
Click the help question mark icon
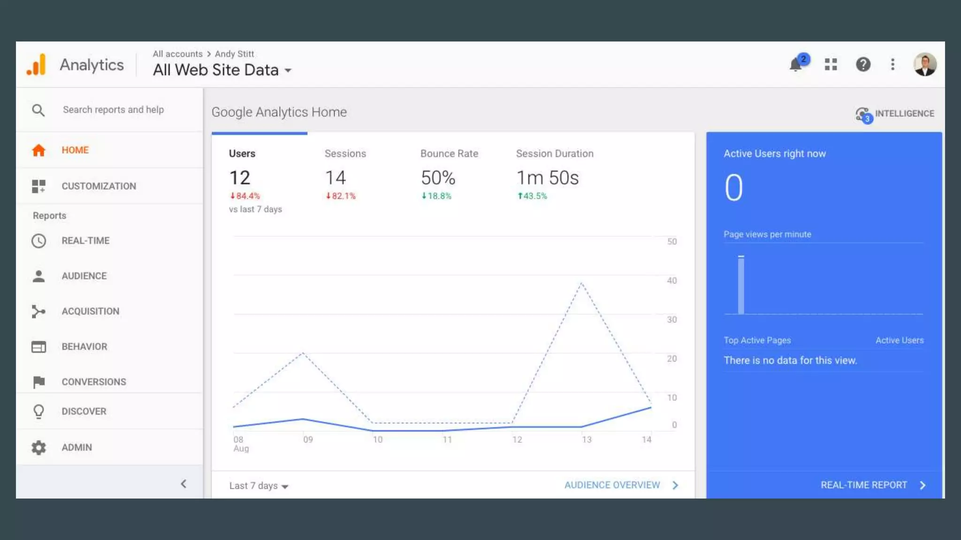pos(863,64)
